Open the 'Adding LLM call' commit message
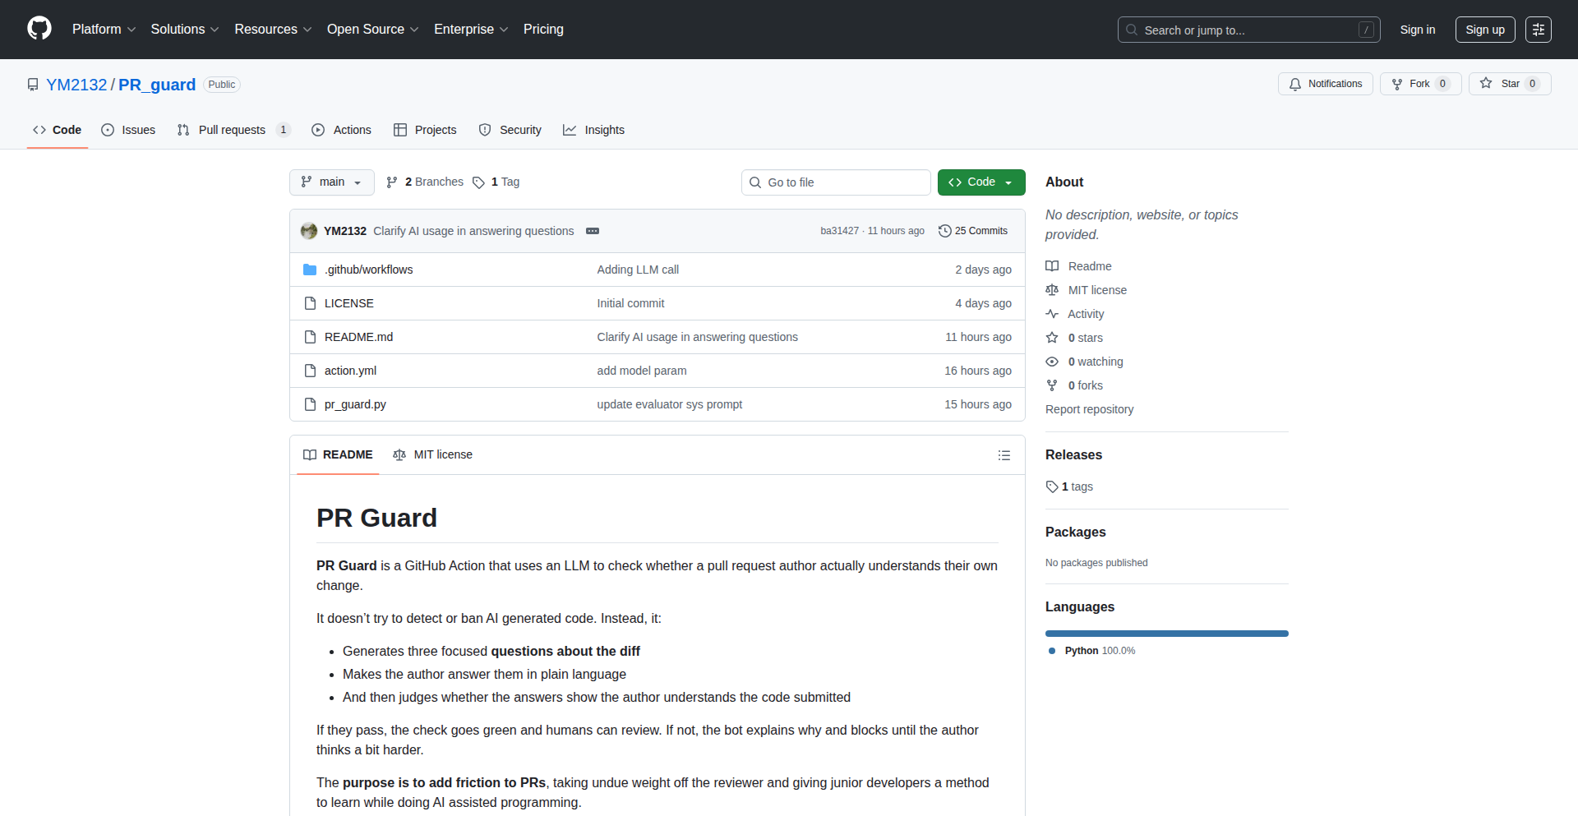This screenshot has width=1578, height=816. (x=638, y=270)
